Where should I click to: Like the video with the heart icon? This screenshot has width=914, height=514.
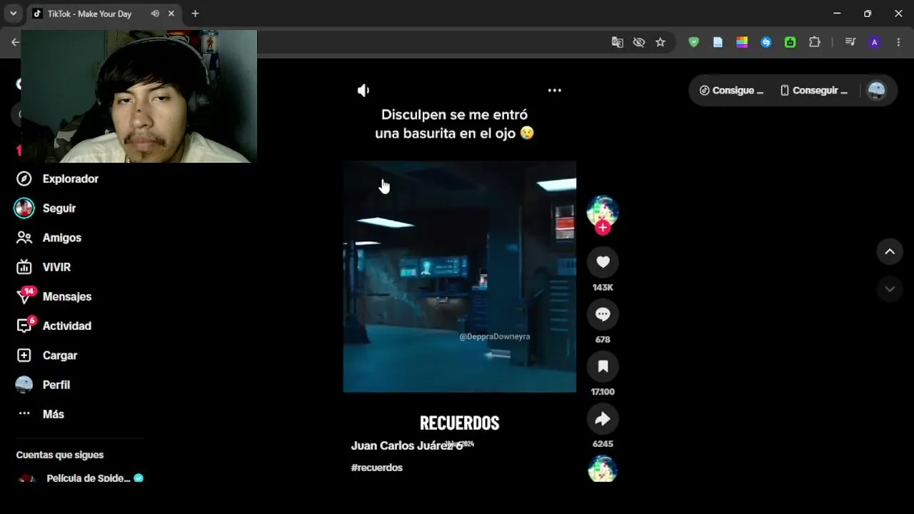coord(603,262)
